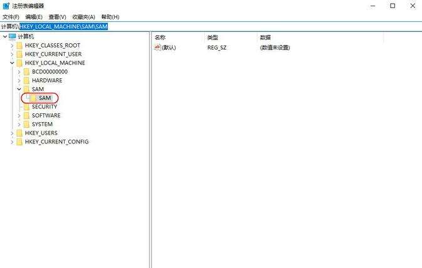Click HKEY_CURRENT_CONFIG folder icon
The width and height of the screenshot is (422, 268).
click(x=19, y=142)
